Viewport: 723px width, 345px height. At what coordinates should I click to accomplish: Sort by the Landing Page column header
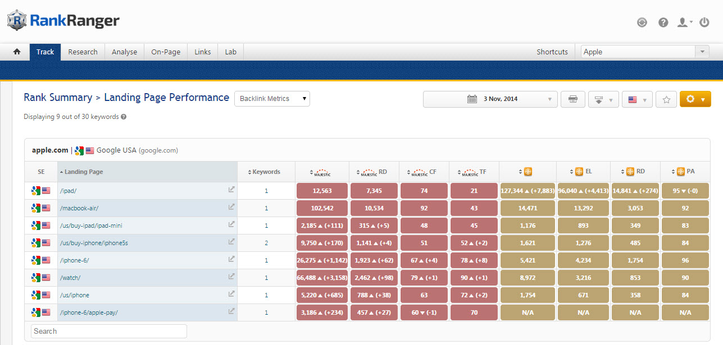[84, 172]
